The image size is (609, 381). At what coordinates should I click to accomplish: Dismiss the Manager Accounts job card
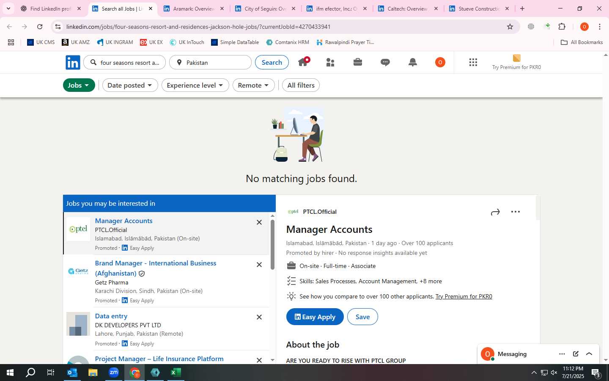[x=259, y=222]
